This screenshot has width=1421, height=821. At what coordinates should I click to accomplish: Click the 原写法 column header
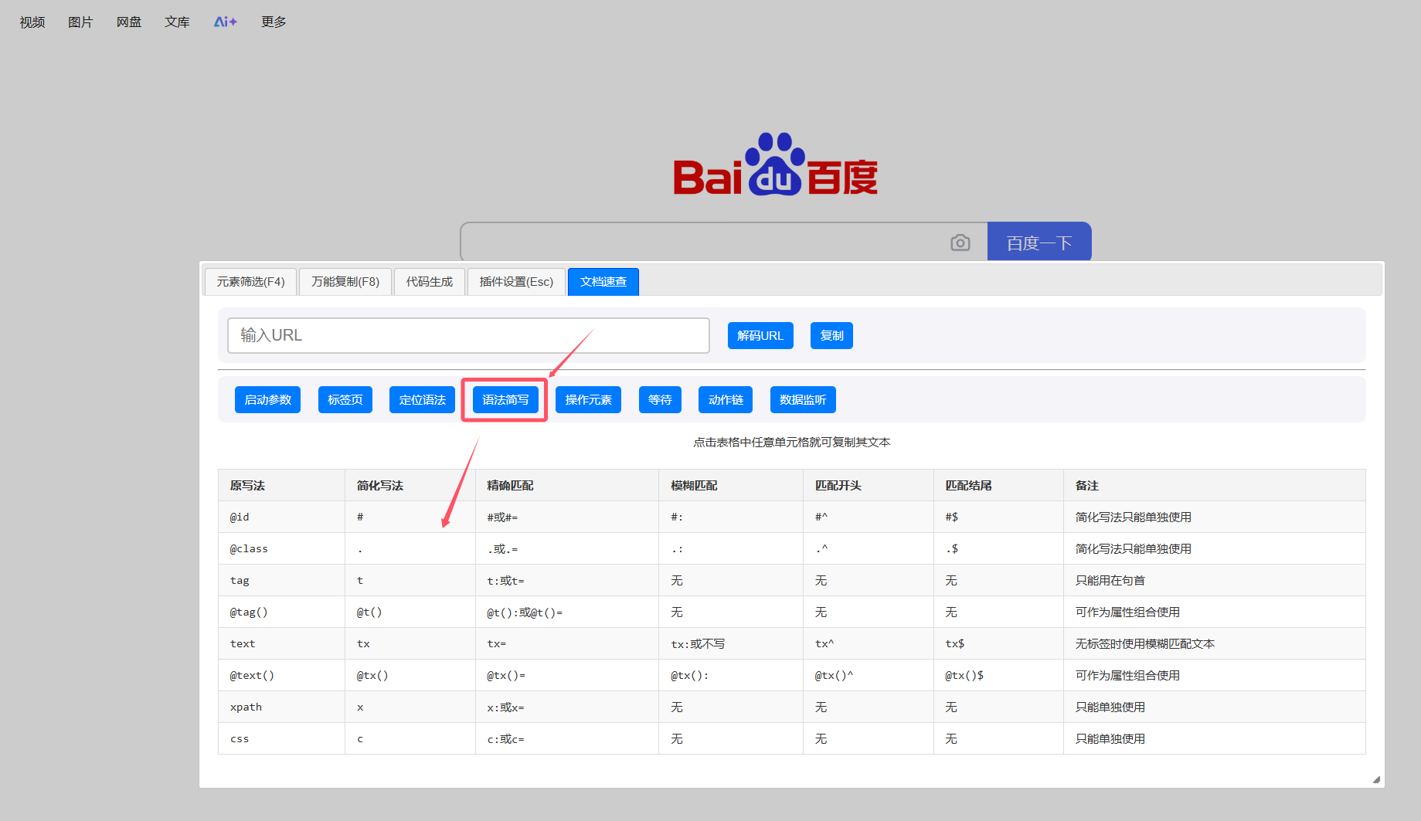pyautogui.click(x=281, y=485)
